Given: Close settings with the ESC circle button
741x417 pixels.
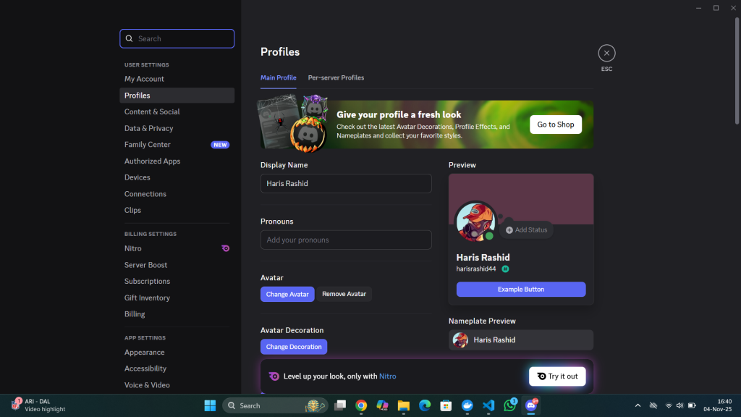Looking at the screenshot, I should pyautogui.click(x=606, y=53).
